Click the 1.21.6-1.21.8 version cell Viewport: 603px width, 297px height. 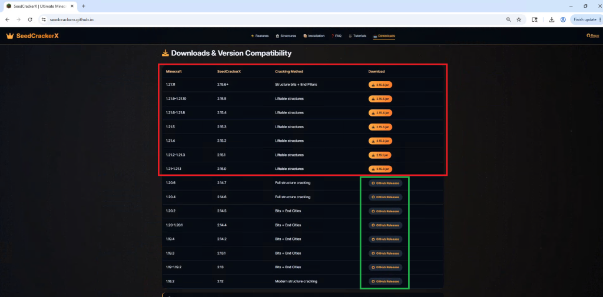point(175,112)
